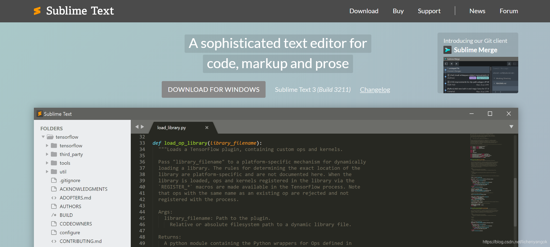Click the CONTRIBUTING.md markup file icon
The width and height of the screenshot is (550, 247).
pyautogui.click(x=54, y=241)
